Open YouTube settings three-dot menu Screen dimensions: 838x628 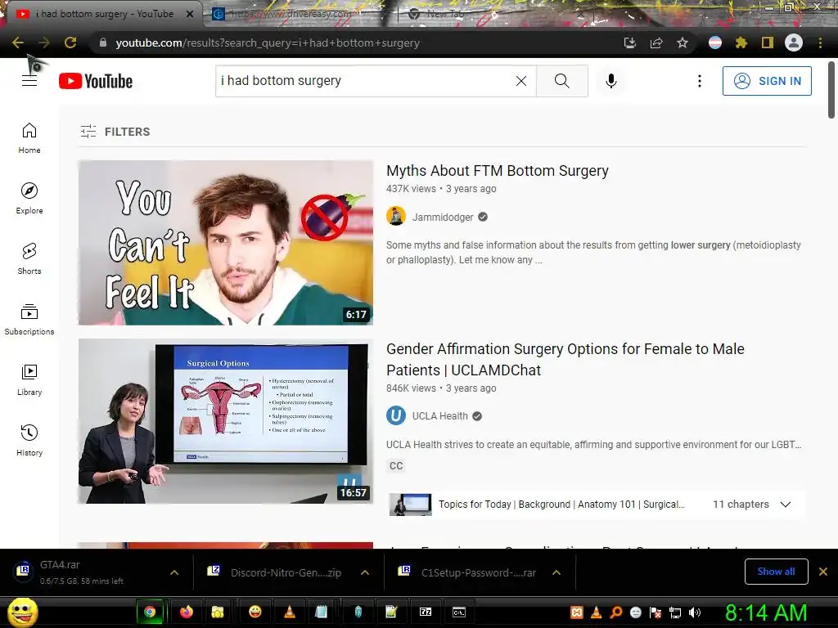point(700,81)
